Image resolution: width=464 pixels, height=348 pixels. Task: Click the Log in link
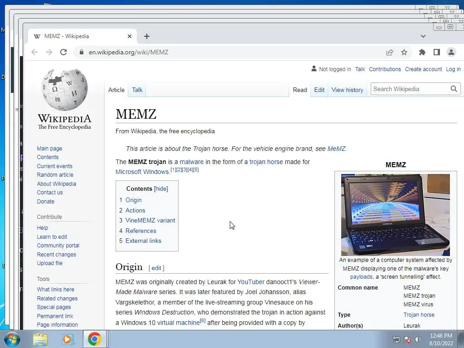pyautogui.click(x=453, y=69)
